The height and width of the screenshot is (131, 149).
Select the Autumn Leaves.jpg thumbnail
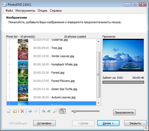pos(23,97)
